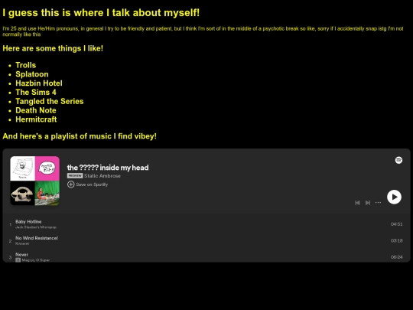Screen dimensions: 413x310
Task: Skip to the previous track
Action: click(357, 203)
